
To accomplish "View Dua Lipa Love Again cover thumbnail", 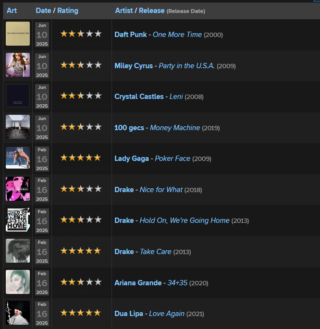I will (18, 313).
